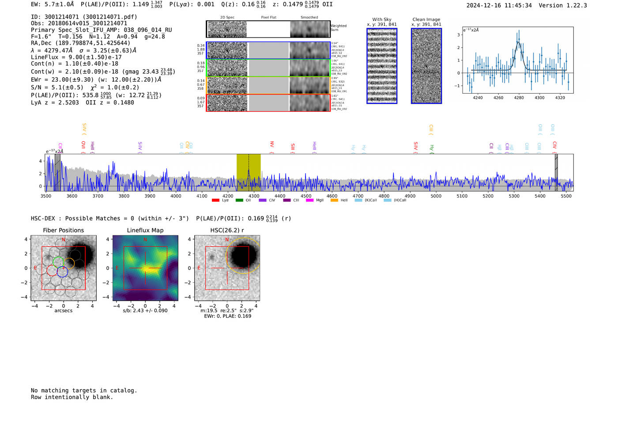Screen dimensions: 618x421
Task: Click the red Lyα legend swatch
Action: [215, 201]
